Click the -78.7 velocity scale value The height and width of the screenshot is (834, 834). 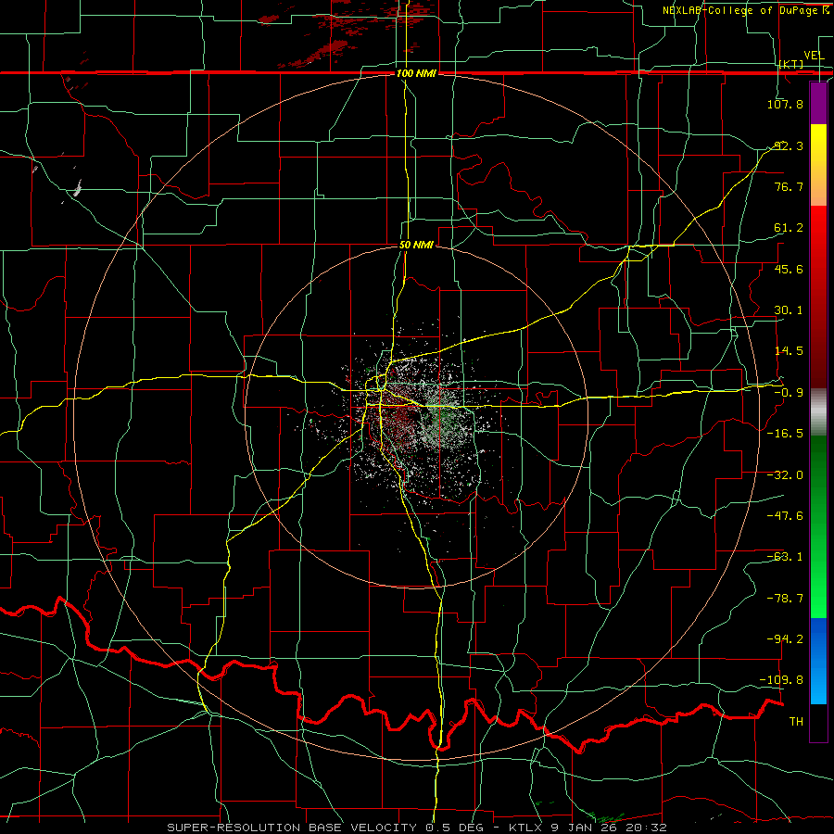pyautogui.click(x=785, y=599)
